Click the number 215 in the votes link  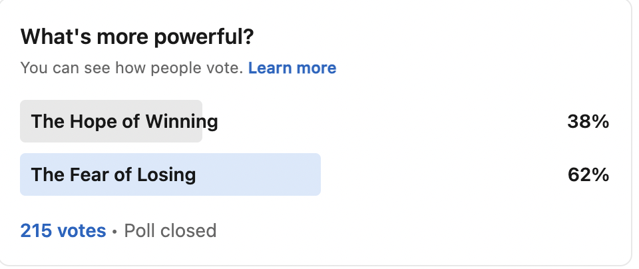click(x=36, y=230)
